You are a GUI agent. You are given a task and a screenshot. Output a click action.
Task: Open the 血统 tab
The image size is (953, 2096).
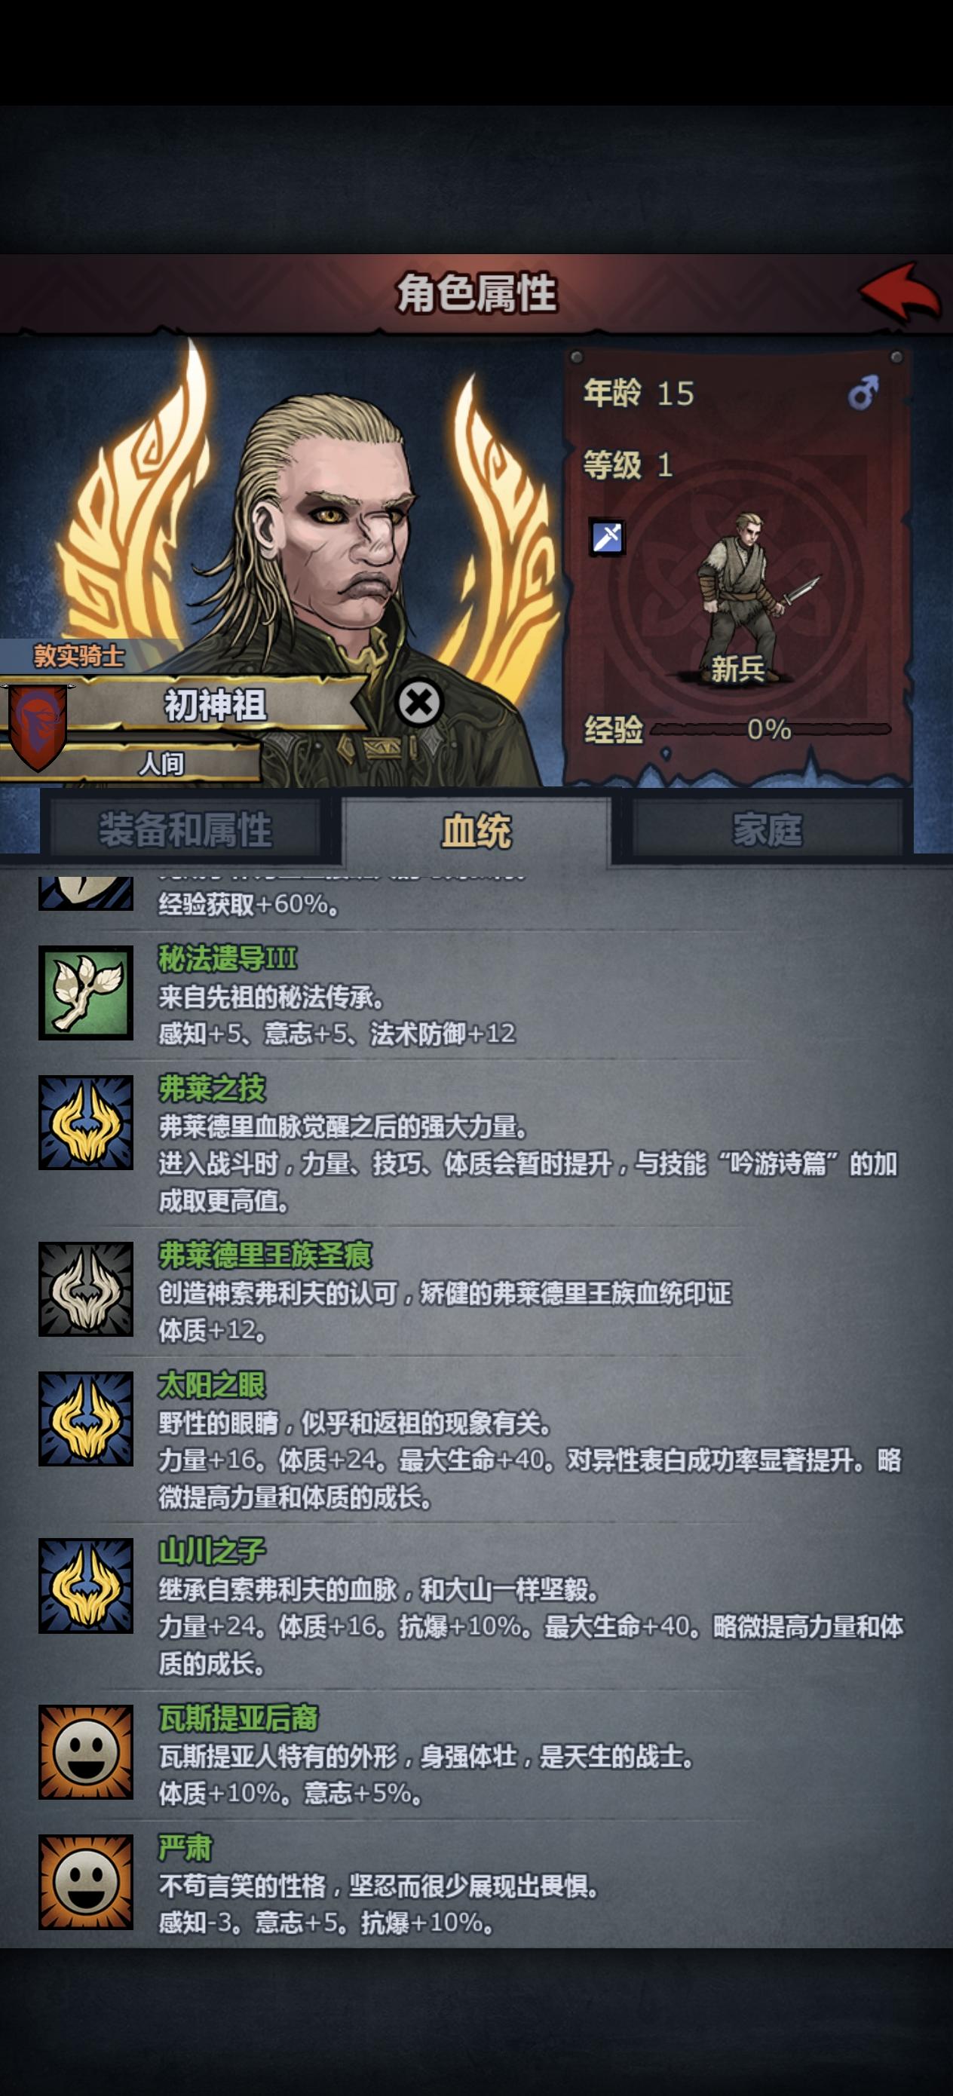[x=476, y=831]
